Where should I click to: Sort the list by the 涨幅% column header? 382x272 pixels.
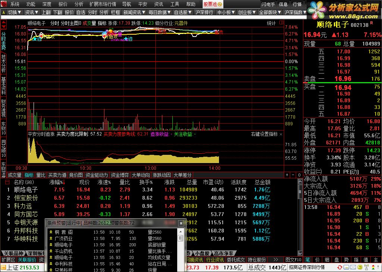click(x=57, y=182)
